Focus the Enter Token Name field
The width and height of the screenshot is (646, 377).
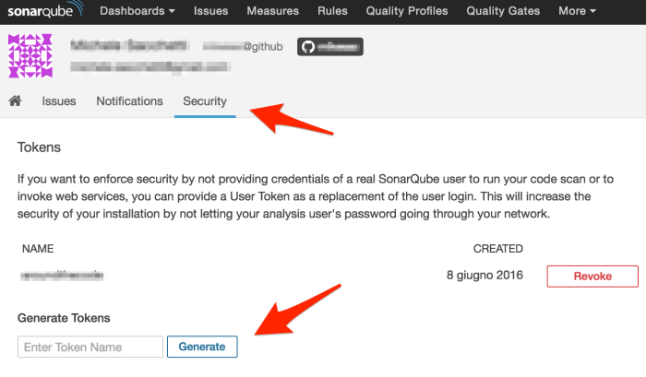pos(90,347)
